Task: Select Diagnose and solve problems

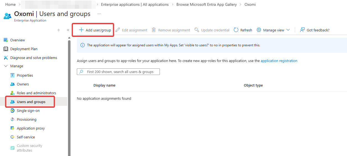Action: pyautogui.click(x=33, y=58)
